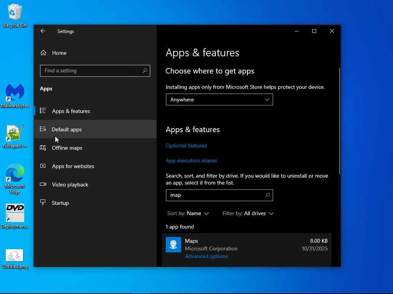Click the Offline maps map icon
This screenshot has height=294, width=393.
[43, 148]
